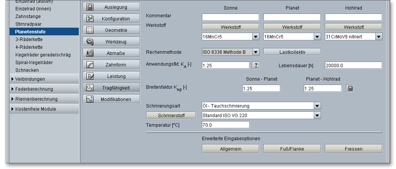Click the Zahnform tooth profile icon

coord(90,65)
